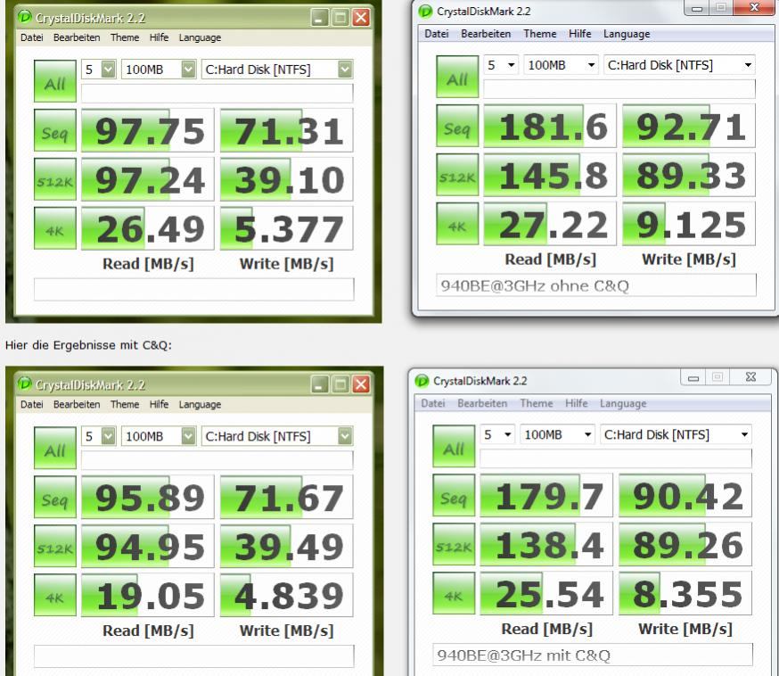Open the Language menu in the 95.89 window

pos(200,404)
